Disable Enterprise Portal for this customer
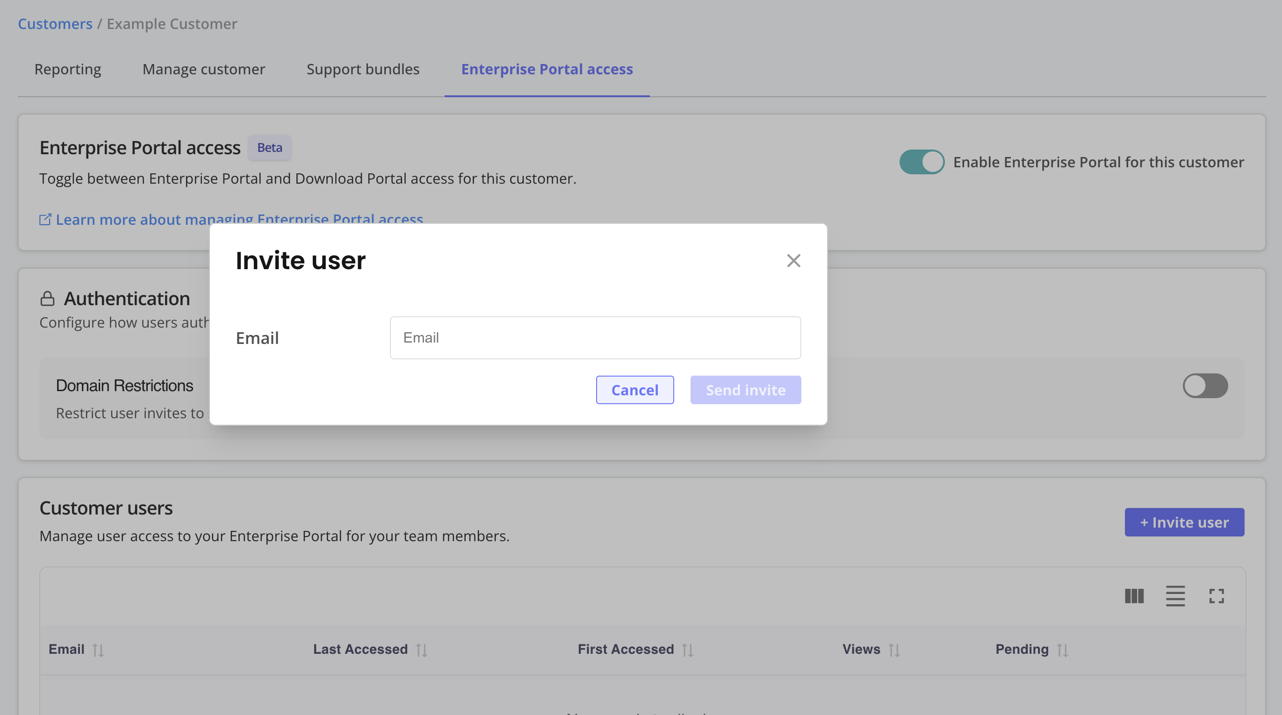This screenshot has height=715, width=1282. click(x=921, y=161)
